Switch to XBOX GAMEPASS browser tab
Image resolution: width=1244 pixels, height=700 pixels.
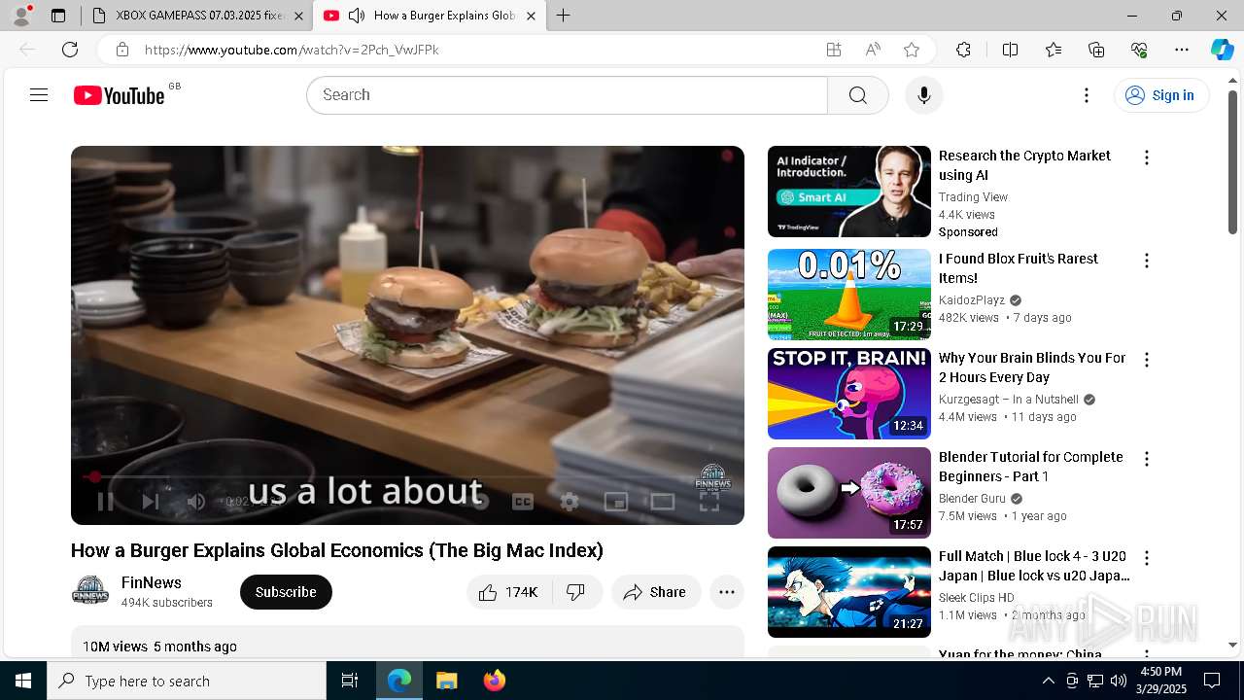(199, 16)
